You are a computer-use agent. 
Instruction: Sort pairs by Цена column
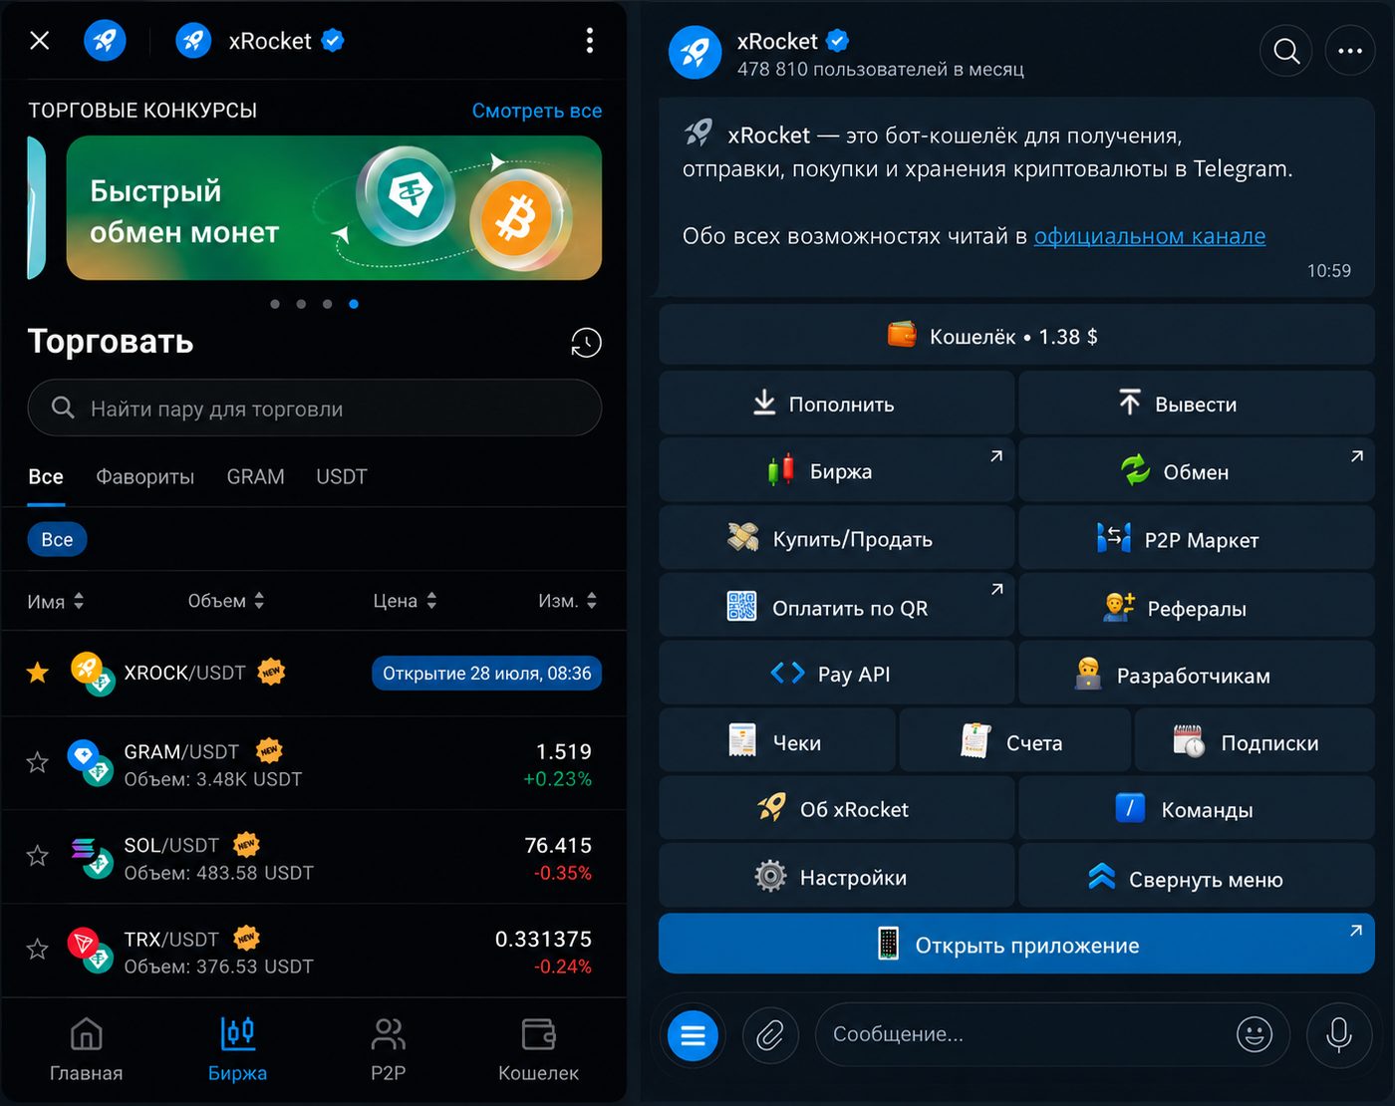coord(406,601)
